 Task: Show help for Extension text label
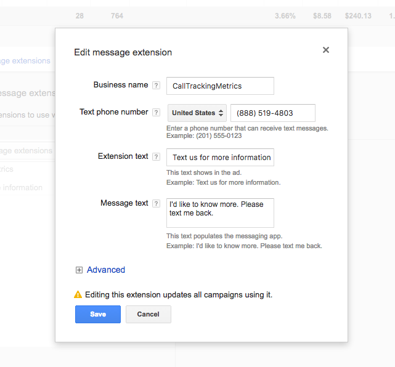(x=156, y=157)
